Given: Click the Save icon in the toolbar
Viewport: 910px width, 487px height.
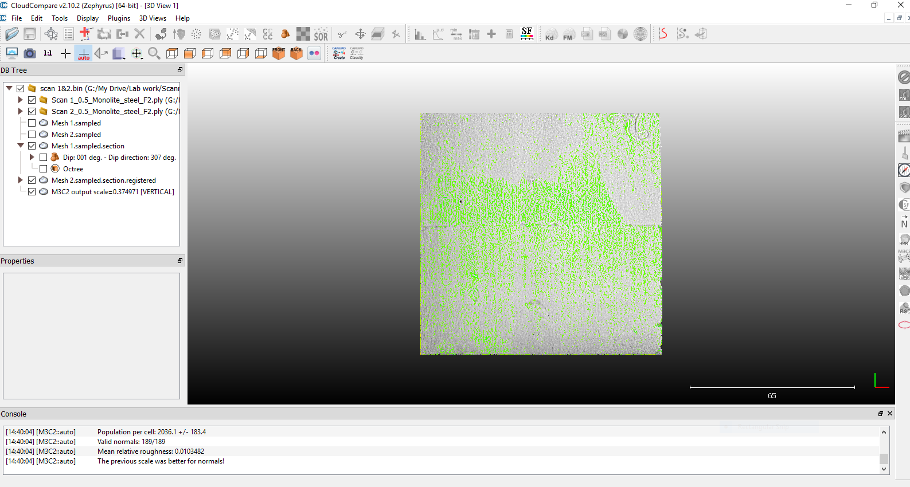Looking at the screenshot, I should point(30,34).
